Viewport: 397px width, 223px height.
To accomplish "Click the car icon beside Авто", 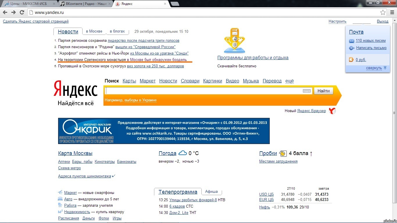I will point(60,199).
